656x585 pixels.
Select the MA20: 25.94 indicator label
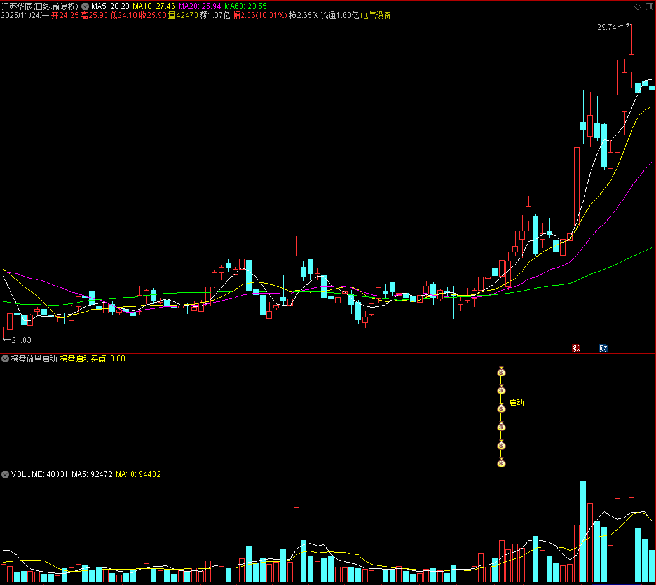tap(200, 6)
